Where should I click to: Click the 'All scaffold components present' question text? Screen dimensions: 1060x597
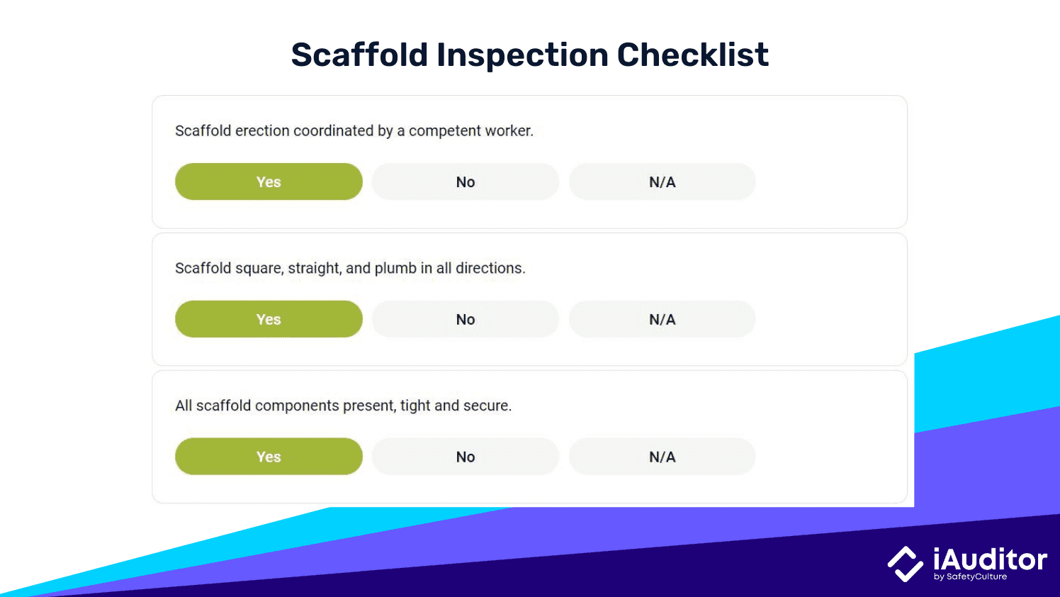(x=343, y=406)
